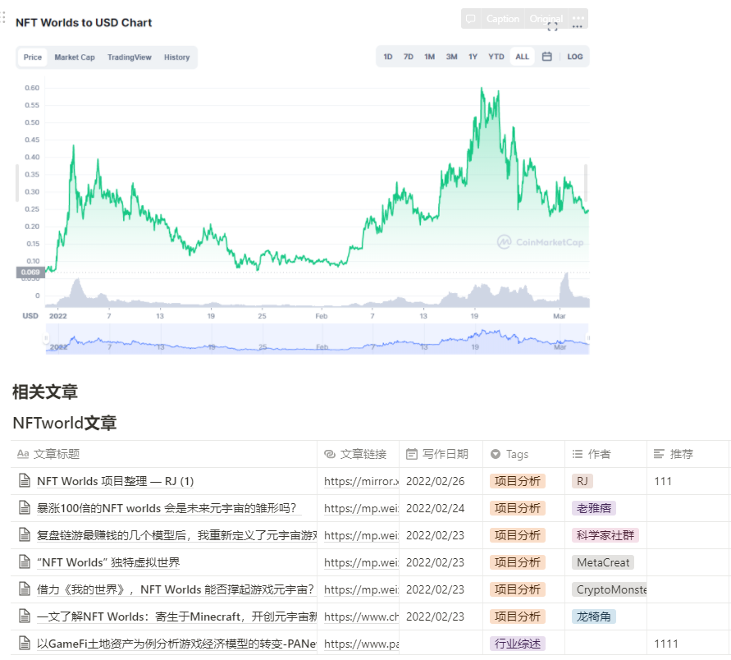Switch to the Price tab

[33, 57]
